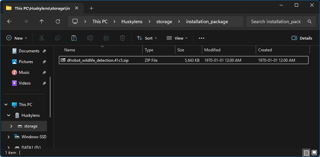Image resolution: width=320 pixels, height=157 pixels.
Task: Open the See more ellipsis menu
Action: [x=202, y=38]
